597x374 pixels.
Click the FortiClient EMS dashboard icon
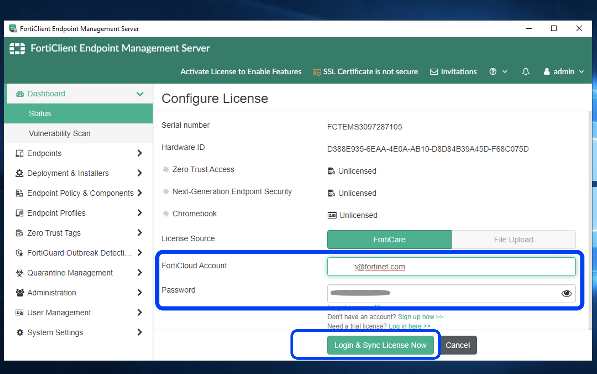18,93
